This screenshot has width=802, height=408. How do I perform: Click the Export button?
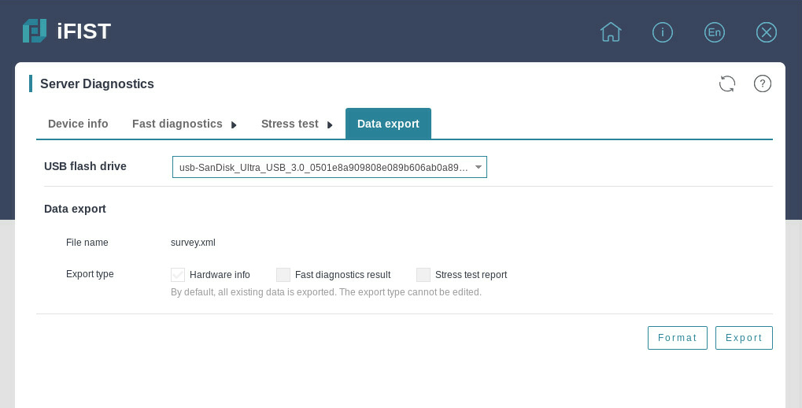[x=744, y=338]
